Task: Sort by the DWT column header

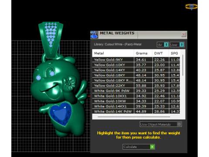Action: [161, 53]
